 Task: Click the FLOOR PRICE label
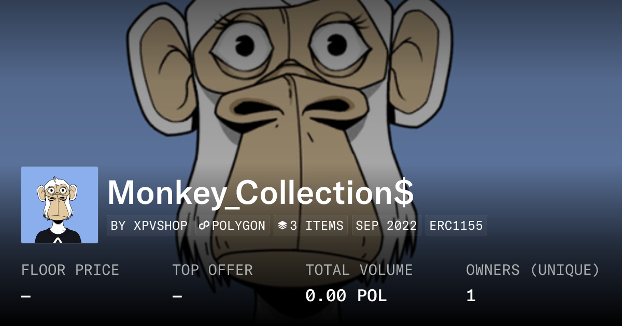(70, 270)
